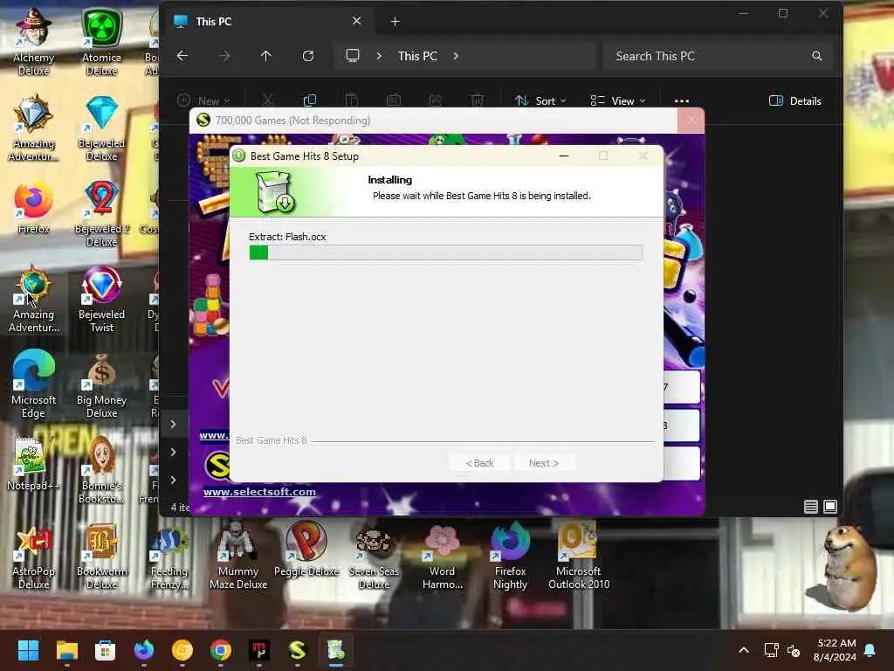Open Firefox Nightly desktop icon
The height and width of the screenshot is (671, 894).
point(510,556)
